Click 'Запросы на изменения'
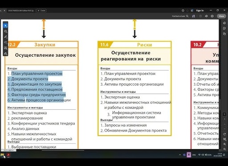 pos(126,125)
